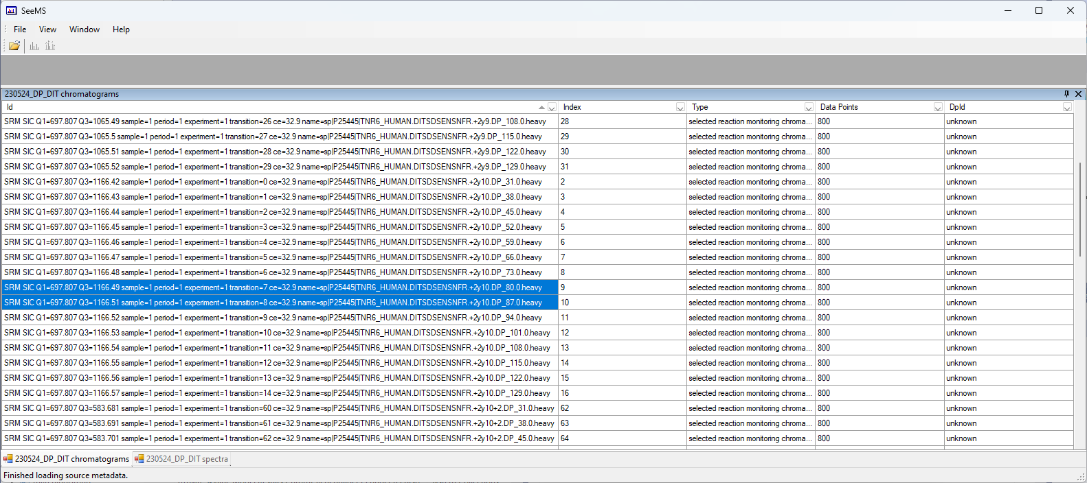The height and width of the screenshot is (483, 1087).
Task: Expand the Data Points column filter dropdown
Action: (938, 108)
